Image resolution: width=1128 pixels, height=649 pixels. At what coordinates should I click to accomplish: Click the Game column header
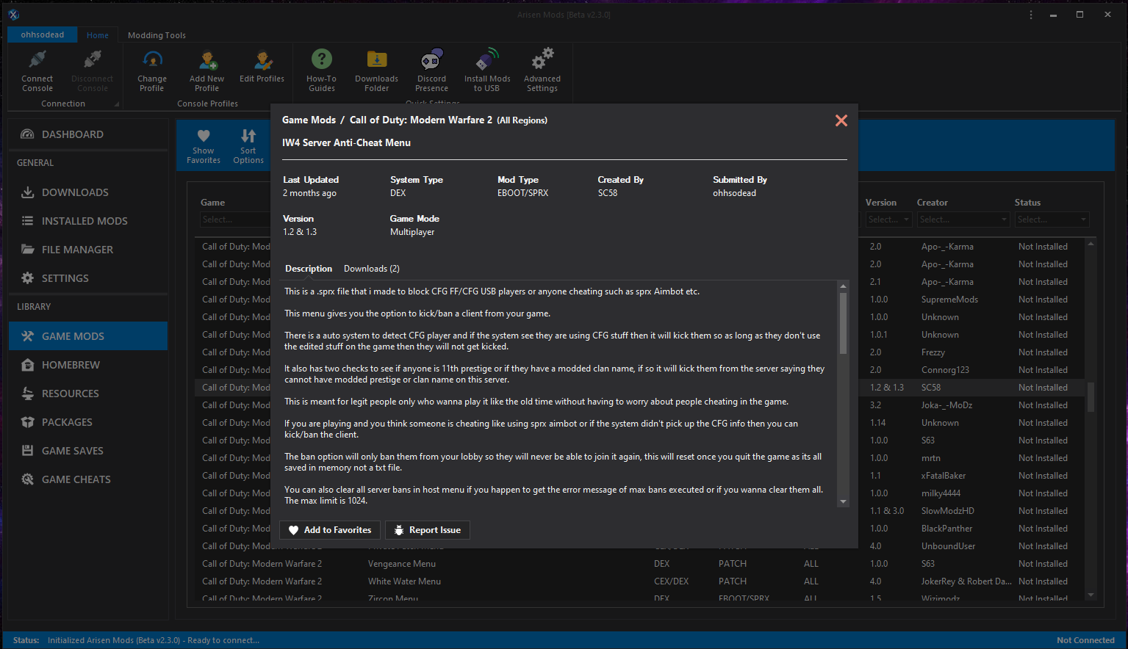(213, 203)
